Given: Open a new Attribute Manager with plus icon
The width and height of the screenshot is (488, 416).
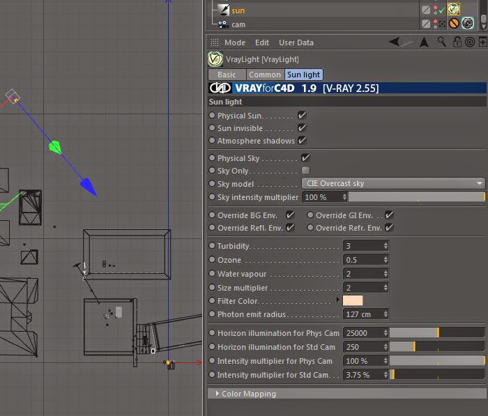Looking at the screenshot, I should coord(482,42).
